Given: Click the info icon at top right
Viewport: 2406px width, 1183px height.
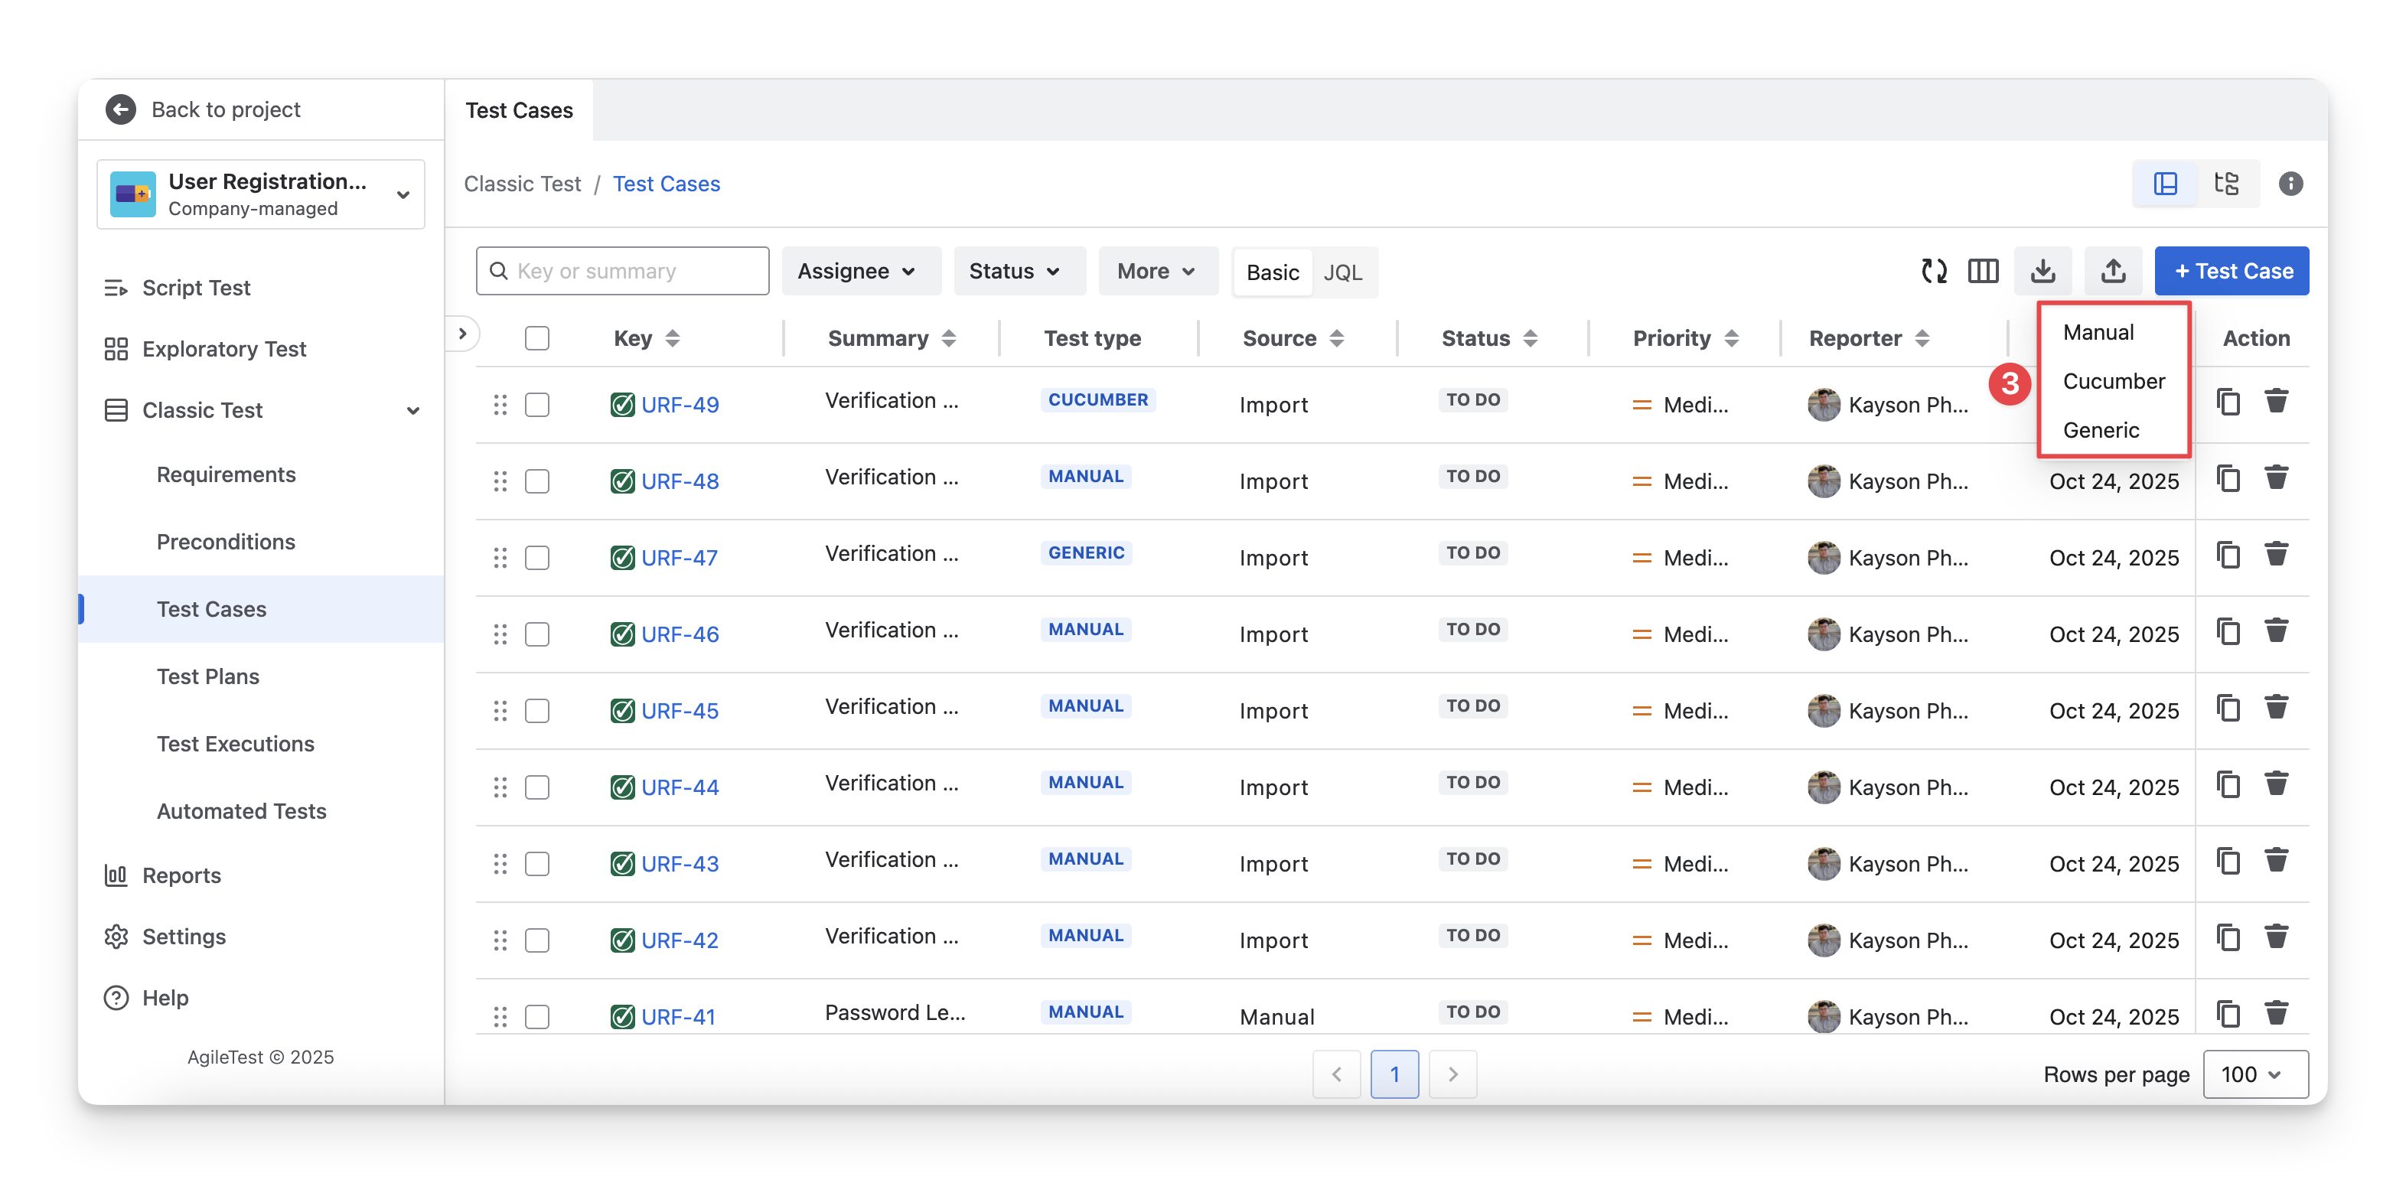Looking at the screenshot, I should point(2290,183).
